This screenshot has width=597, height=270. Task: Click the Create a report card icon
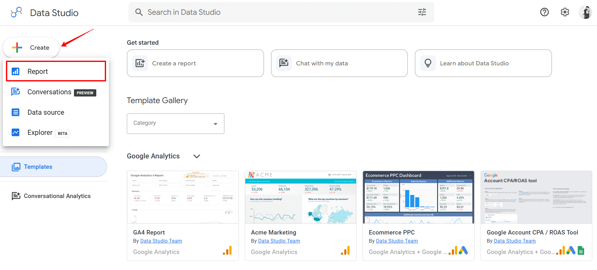coord(140,63)
